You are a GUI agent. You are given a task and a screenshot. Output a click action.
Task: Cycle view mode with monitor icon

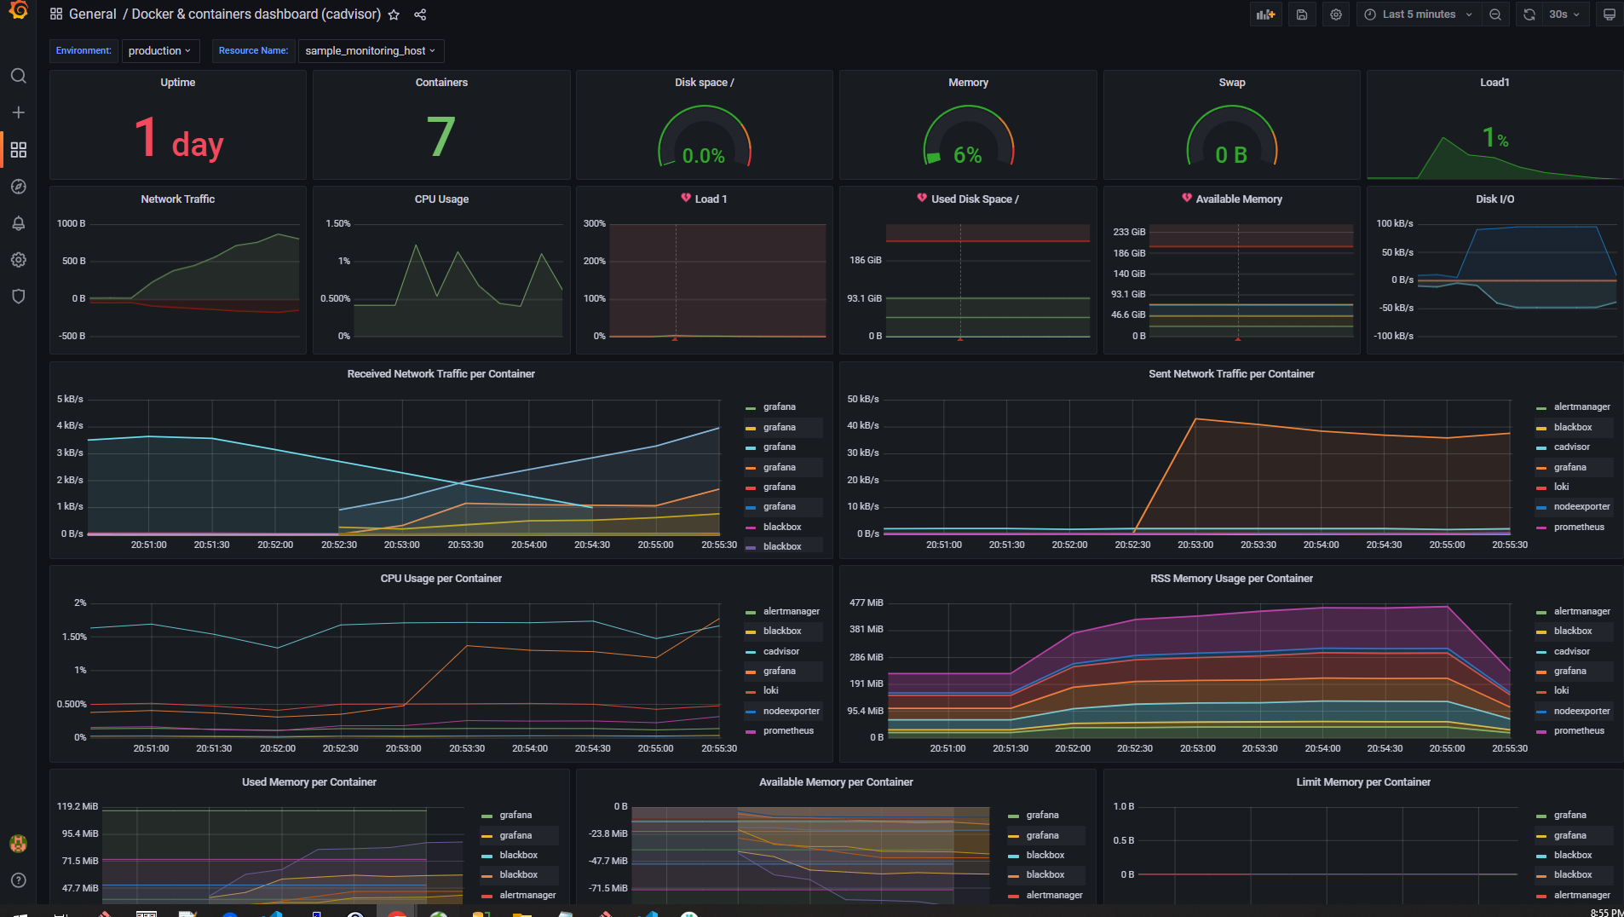1610,14
